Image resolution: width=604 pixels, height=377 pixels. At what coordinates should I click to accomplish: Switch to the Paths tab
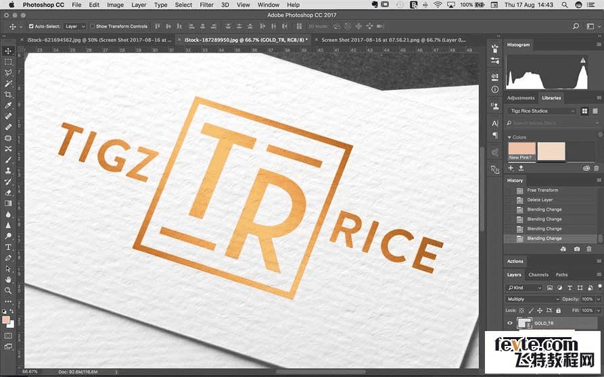pyautogui.click(x=561, y=275)
